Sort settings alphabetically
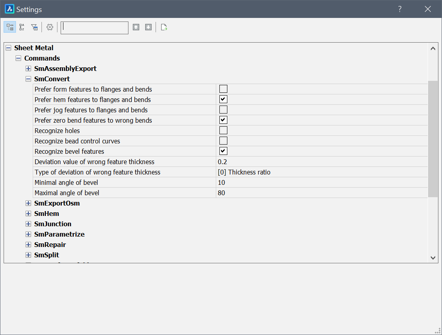Screen dimensions: 442x335 coord(22,27)
